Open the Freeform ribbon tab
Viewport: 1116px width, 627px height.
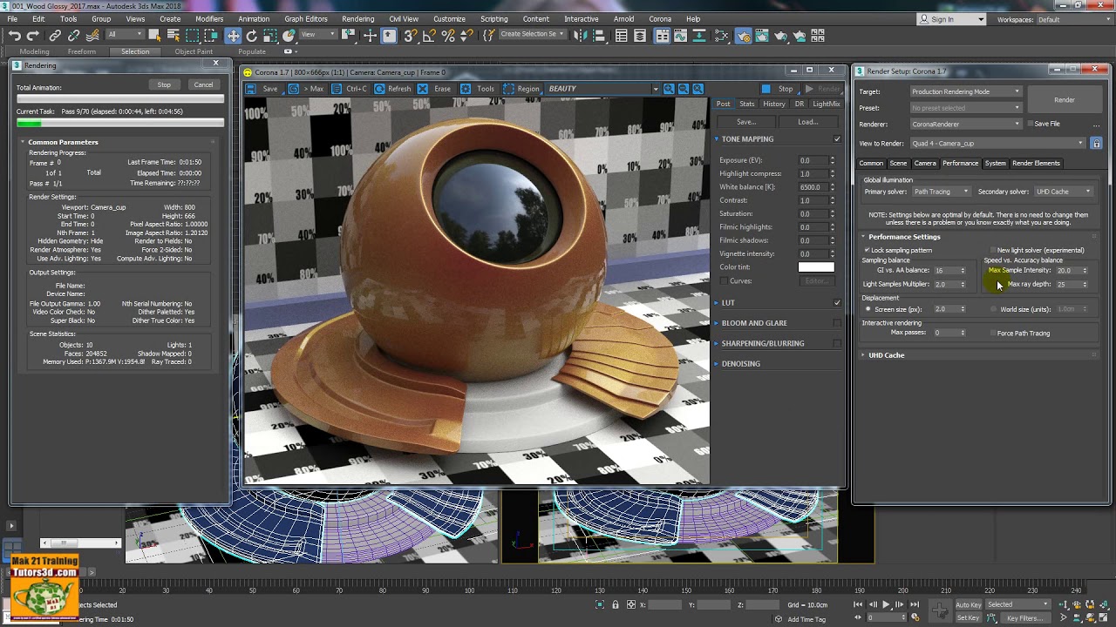pyautogui.click(x=82, y=51)
